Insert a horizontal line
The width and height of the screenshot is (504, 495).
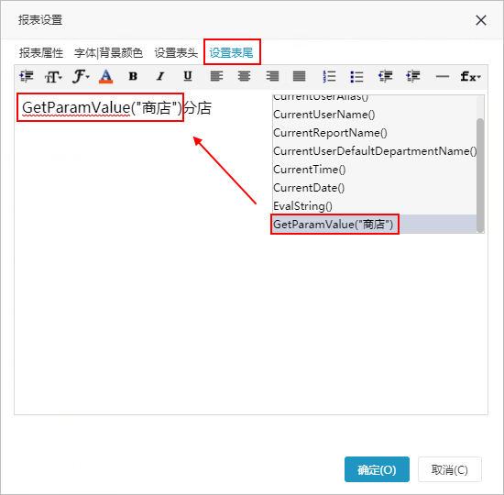pos(442,77)
